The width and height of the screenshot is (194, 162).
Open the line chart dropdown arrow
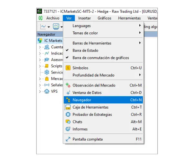pyautogui.click(x=48, y=27)
